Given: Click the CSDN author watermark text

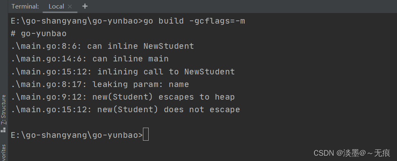Looking at the screenshot, I should 352,153.
